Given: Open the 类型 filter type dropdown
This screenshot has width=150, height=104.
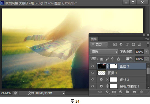Looking at the screenshot, I should (99, 44).
